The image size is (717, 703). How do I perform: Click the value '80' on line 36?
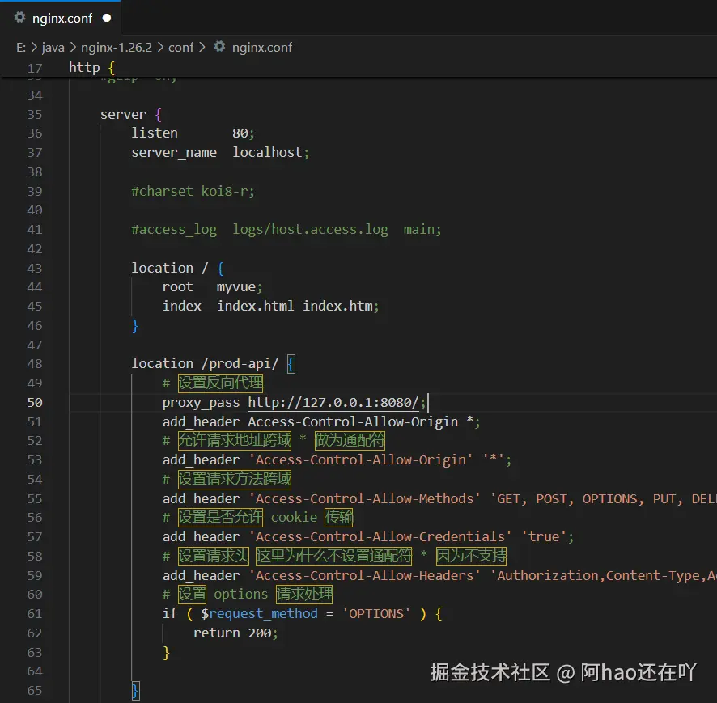coord(240,133)
